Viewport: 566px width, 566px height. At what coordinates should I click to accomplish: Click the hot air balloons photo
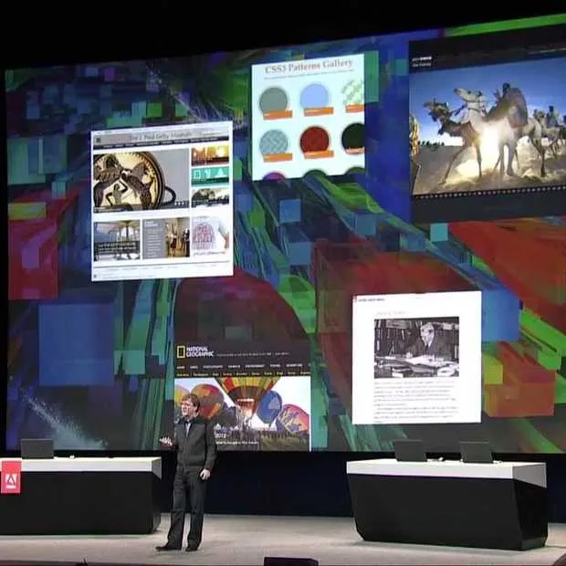point(242,414)
